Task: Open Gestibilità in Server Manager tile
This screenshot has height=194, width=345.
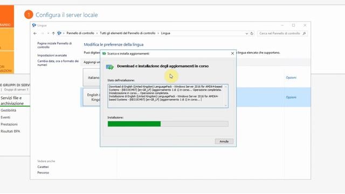Action: 9,110
